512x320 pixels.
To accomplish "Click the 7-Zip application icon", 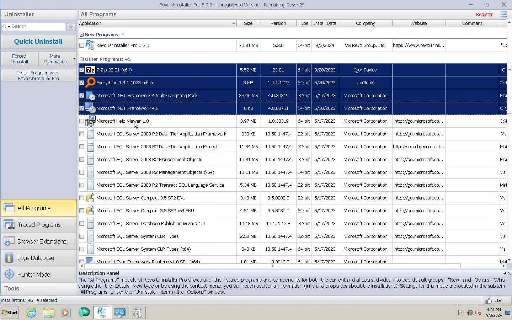I will [x=90, y=70].
